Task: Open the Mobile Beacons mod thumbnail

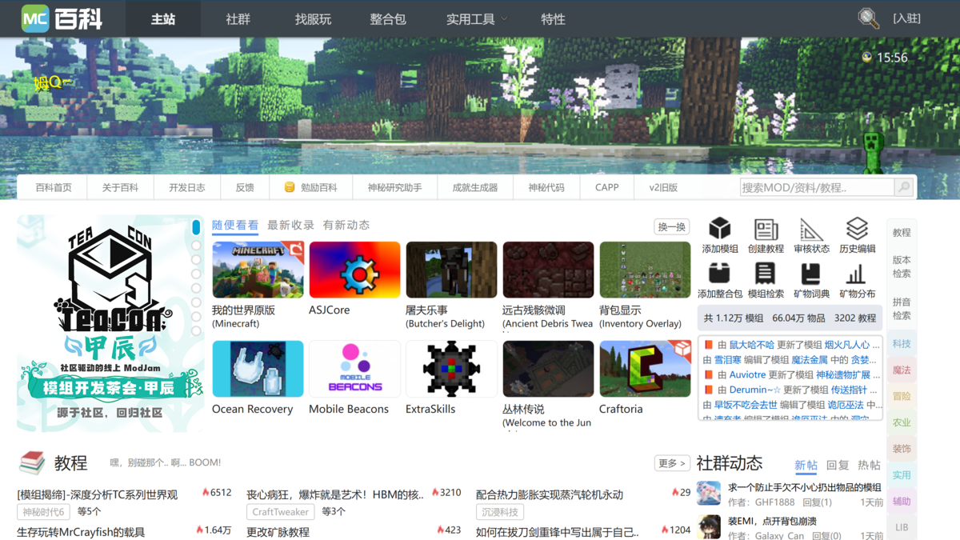Action: pyautogui.click(x=354, y=369)
